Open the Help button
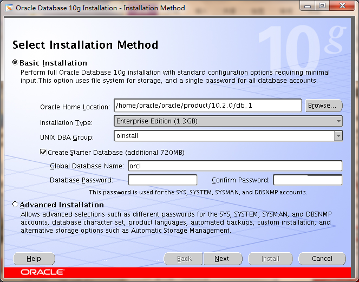Screen dimensions: 359x282 (34, 259)
